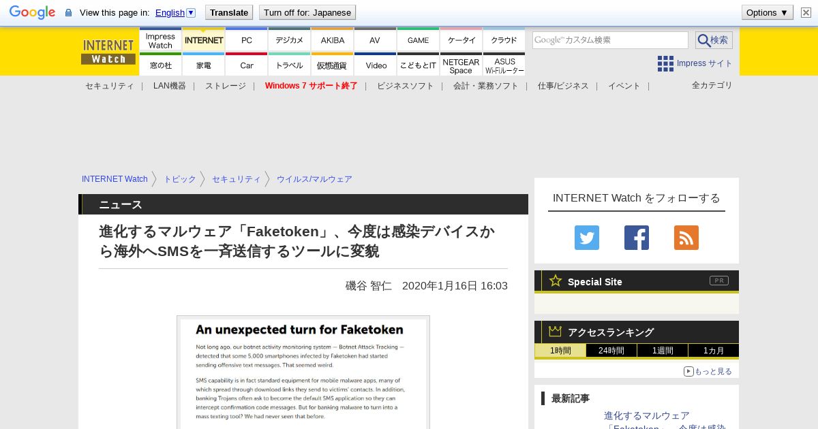This screenshot has height=429, width=818.
Task: Open the Car site tab
Action: (247, 65)
